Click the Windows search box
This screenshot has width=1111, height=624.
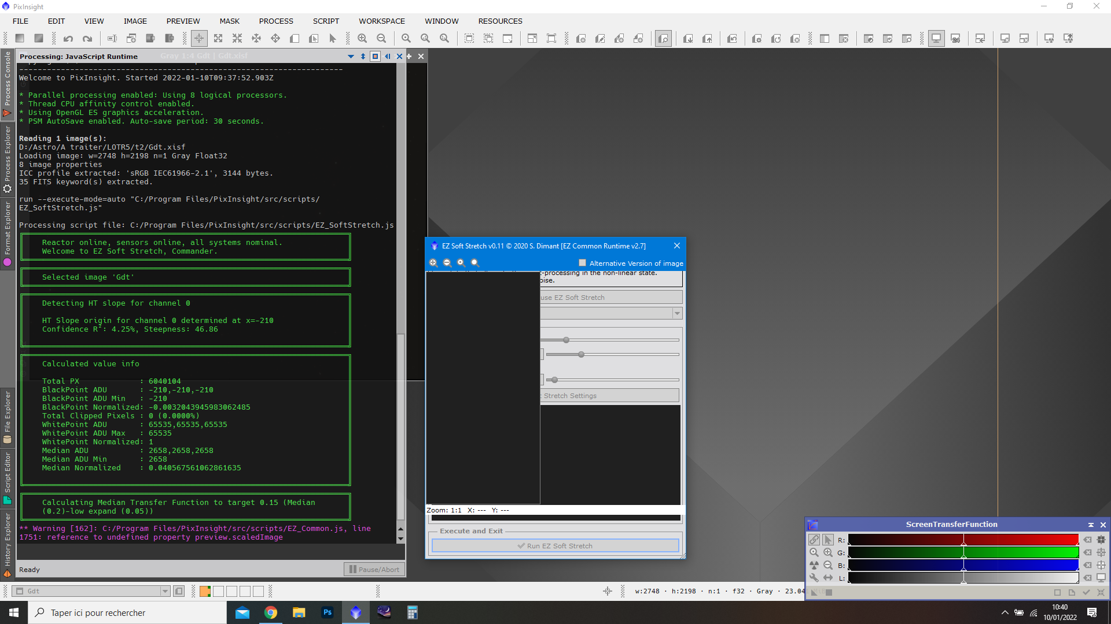point(127,612)
